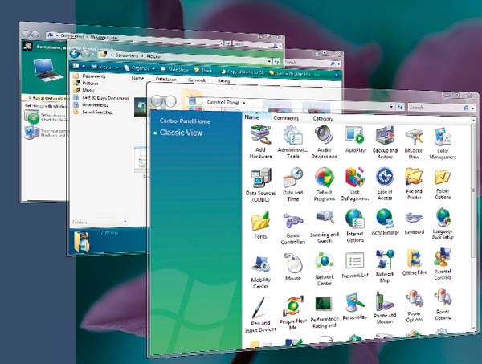This screenshot has width=482, height=364.
Task: Sort by Category column in Control Panel
Action: pos(323,118)
